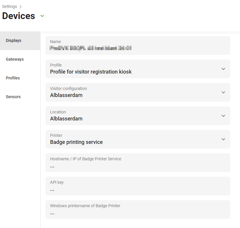
Task: Select the Windows printername of Badge Printer field
Action: point(138,213)
